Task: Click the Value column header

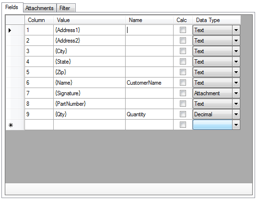Action: [x=89, y=20]
